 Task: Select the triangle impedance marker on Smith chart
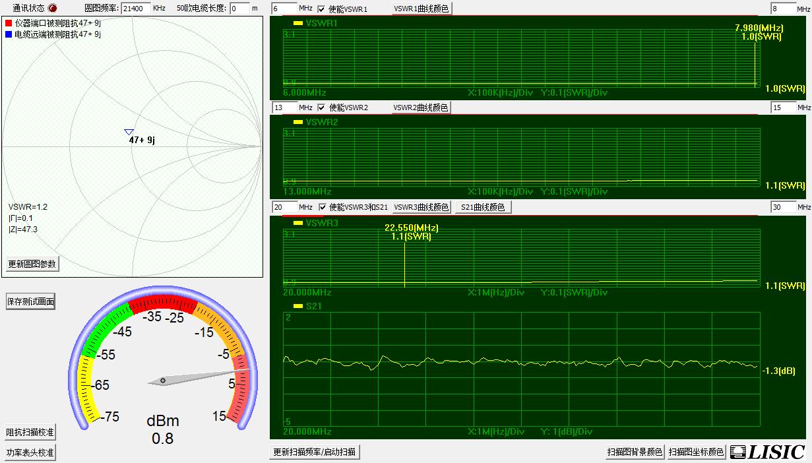pyautogui.click(x=129, y=132)
